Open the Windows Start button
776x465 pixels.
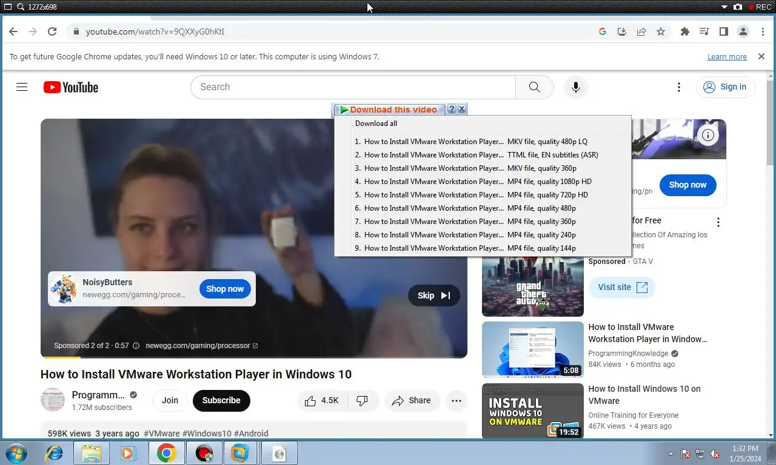pyautogui.click(x=16, y=453)
